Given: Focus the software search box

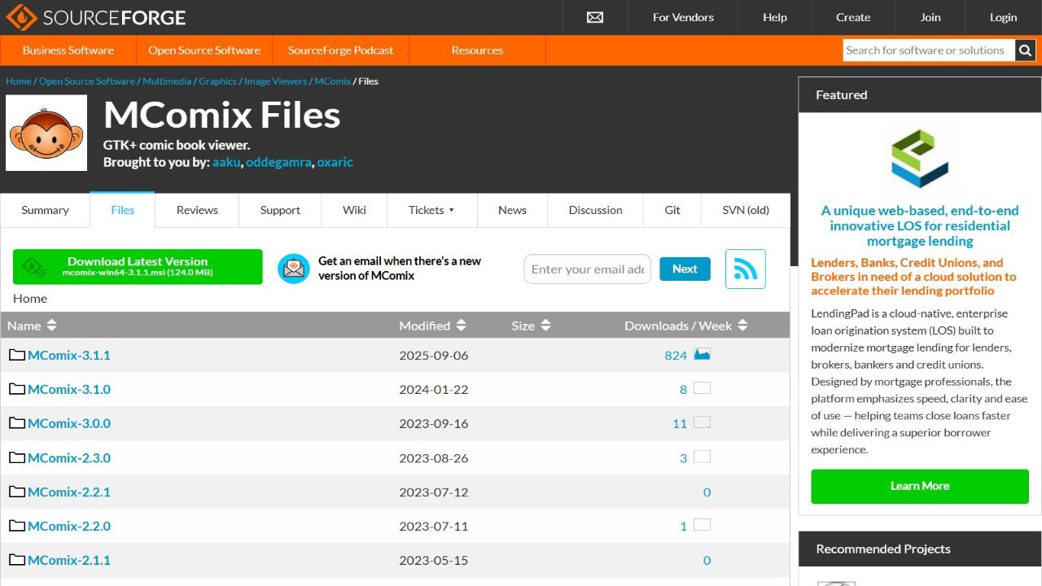Looking at the screenshot, I should click(x=928, y=50).
